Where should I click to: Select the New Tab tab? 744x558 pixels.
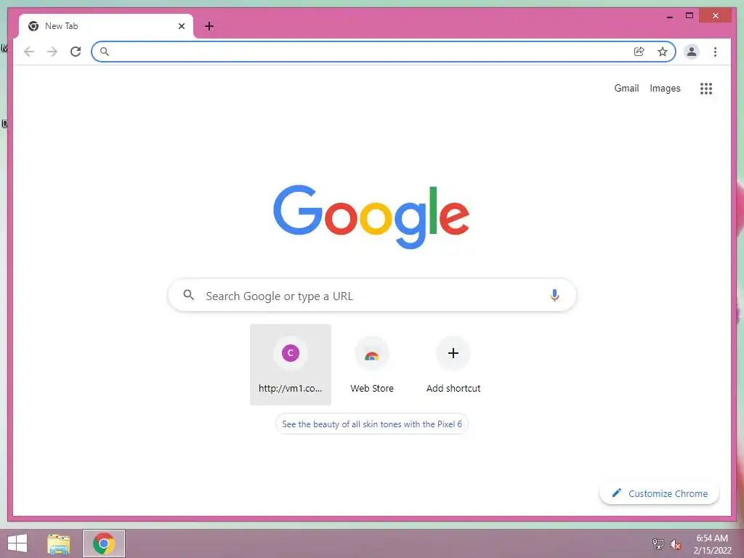tap(106, 26)
